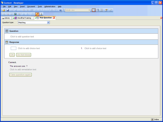Select the highlighted single-pane layout icon
Image resolution: width=163 pixels, height=122 pixels.
tap(94, 10)
